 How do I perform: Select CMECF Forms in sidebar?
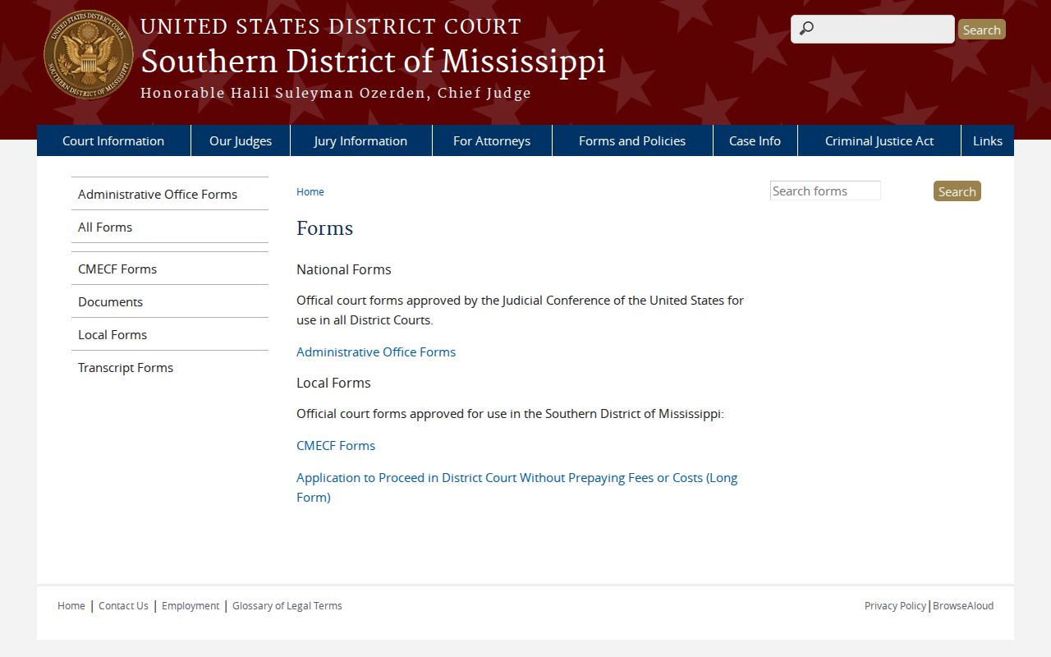coord(170,269)
